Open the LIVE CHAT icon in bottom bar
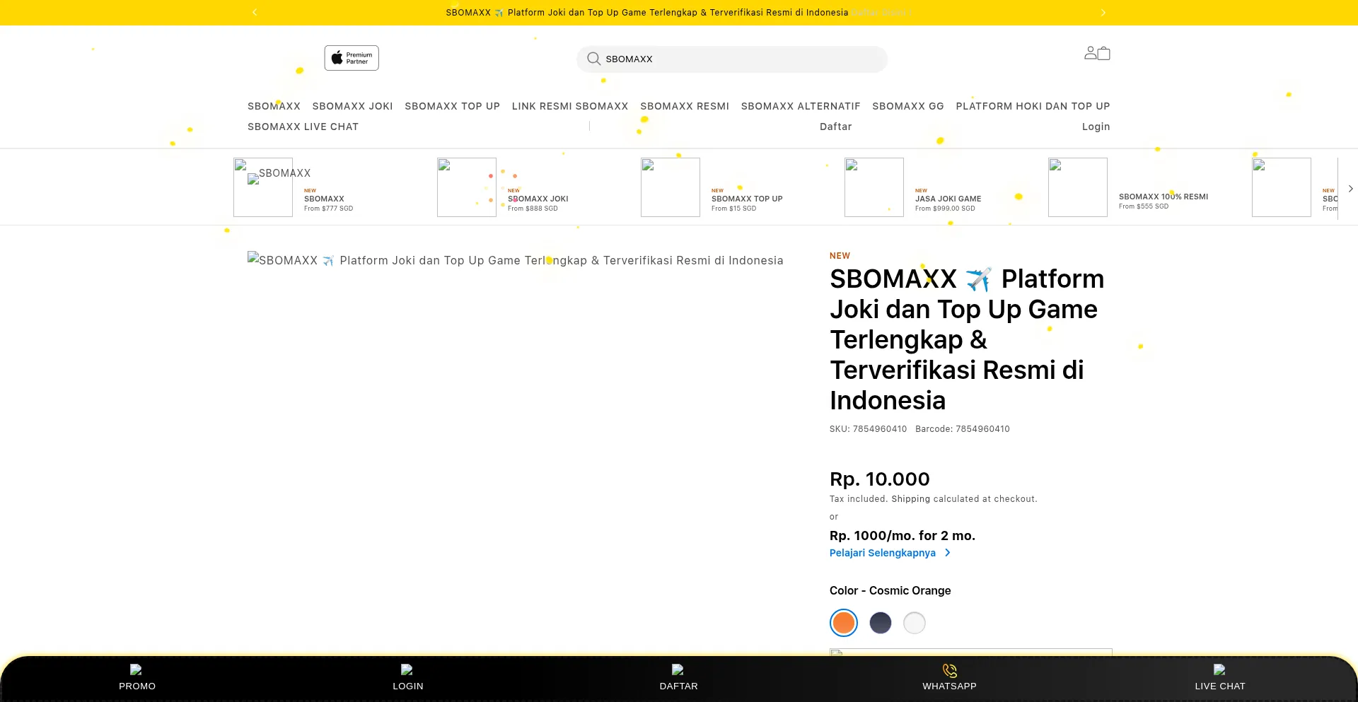 tap(1219, 669)
